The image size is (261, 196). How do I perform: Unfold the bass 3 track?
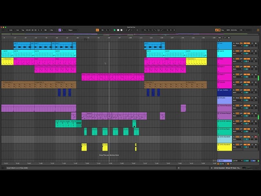coord(219,74)
